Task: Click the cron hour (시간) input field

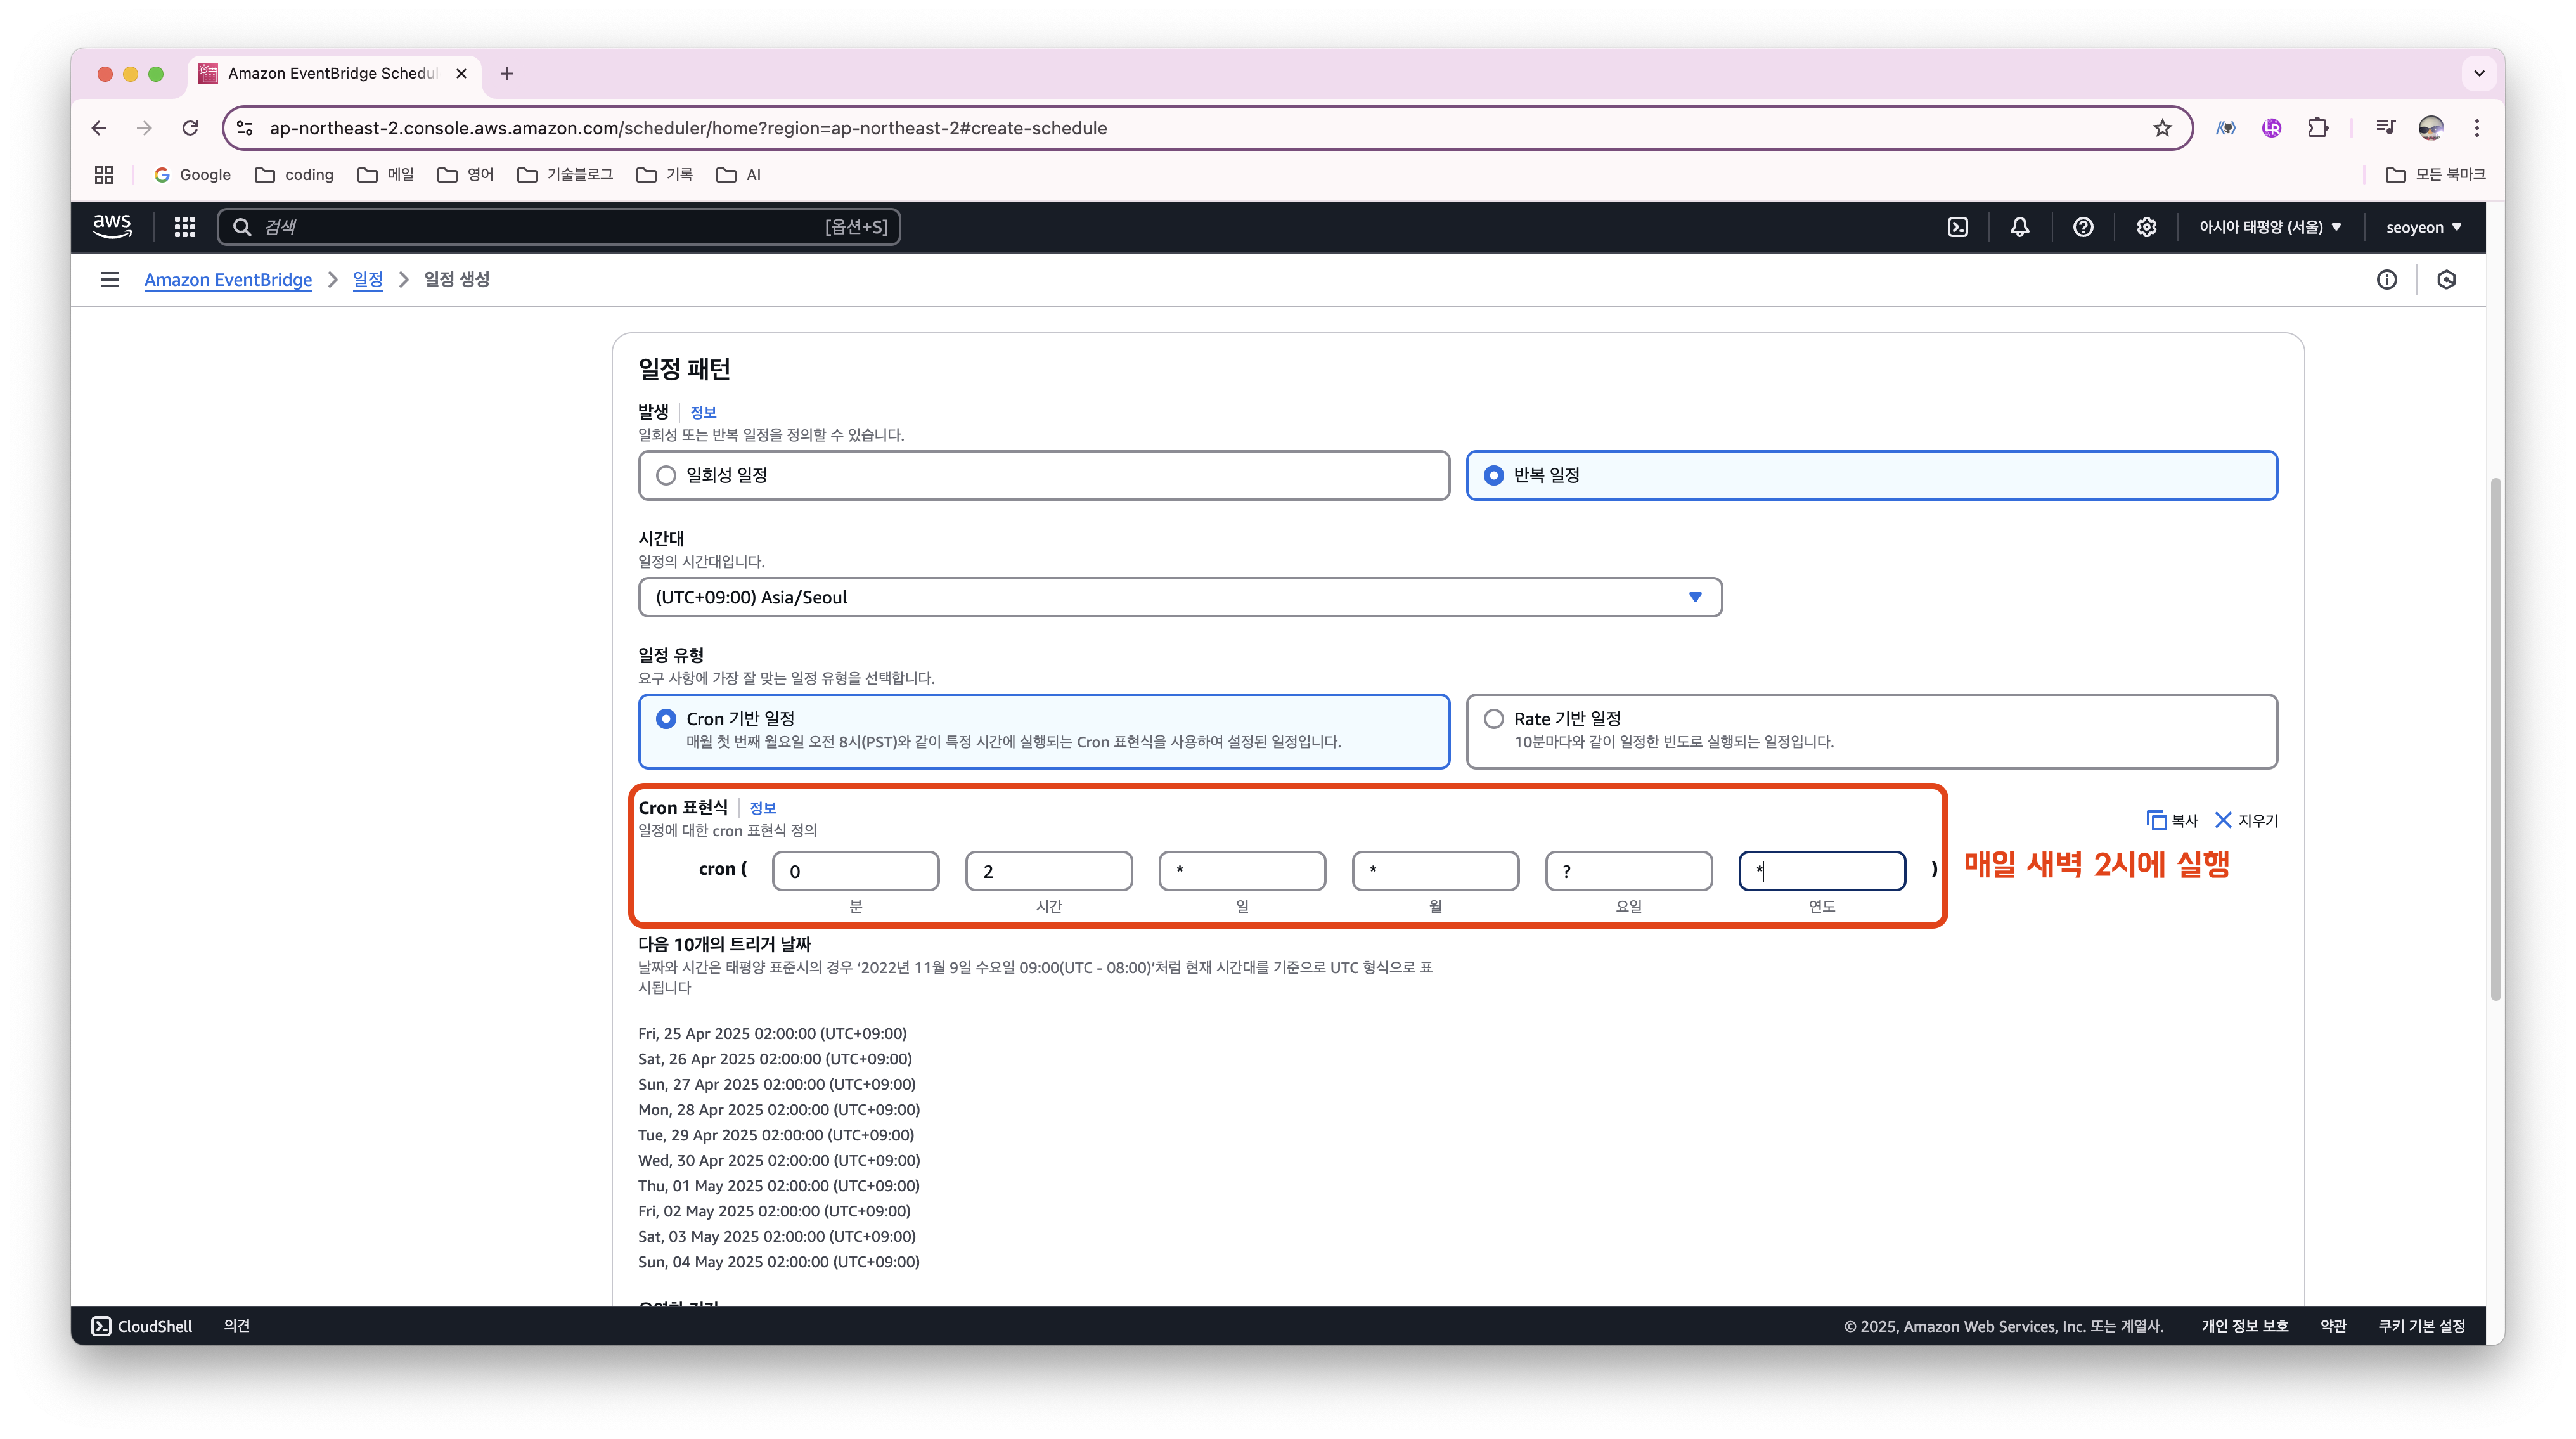Action: 1048,871
